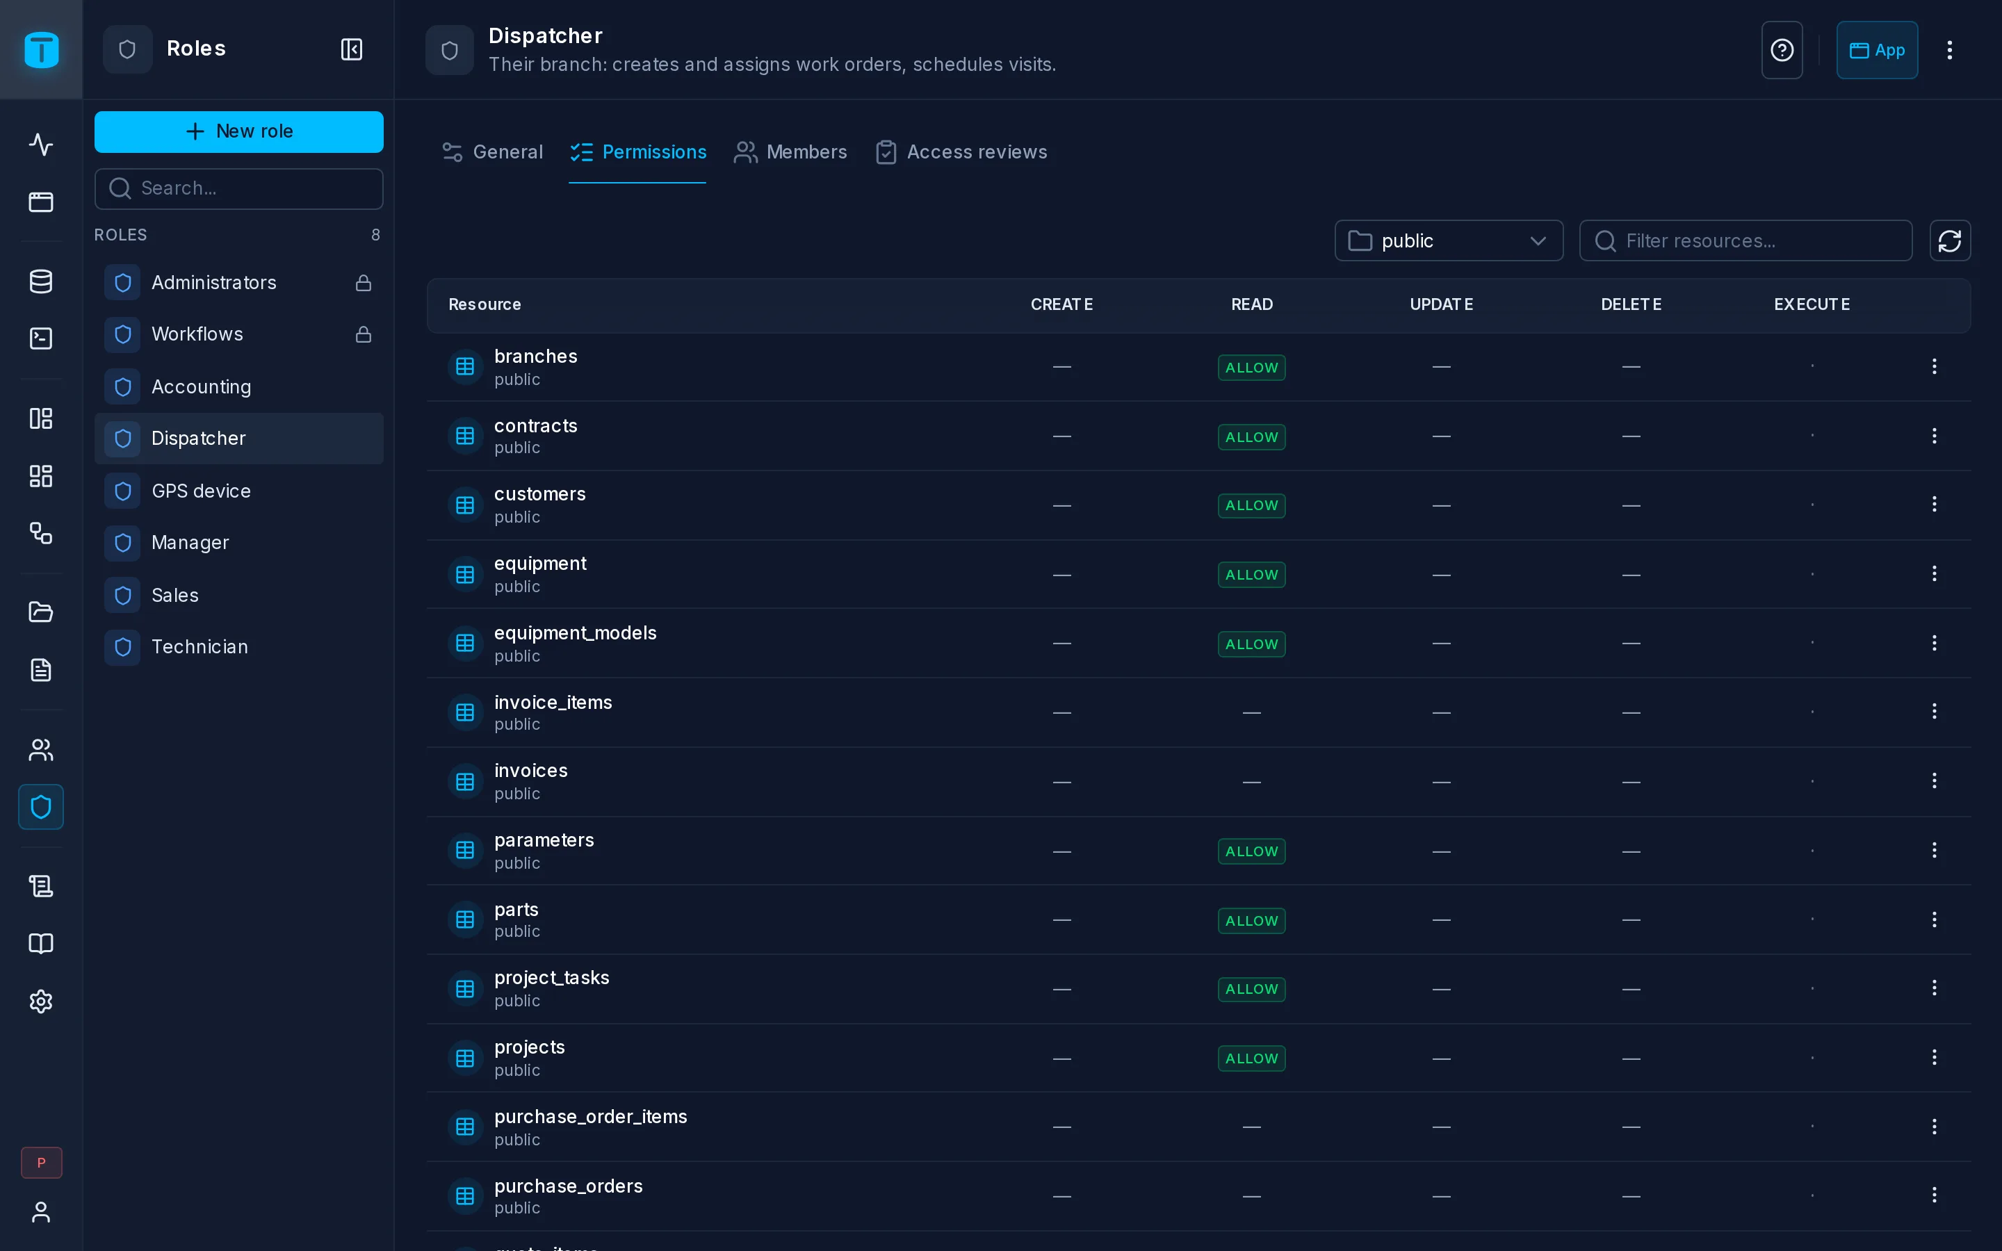Image resolution: width=2002 pixels, height=1251 pixels.
Task: Select the shield roles icon in the sidebar
Action: (x=40, y=807)
